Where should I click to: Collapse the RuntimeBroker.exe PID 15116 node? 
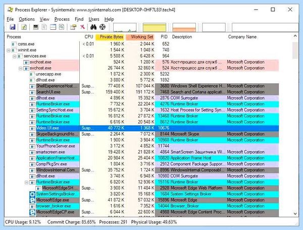(26, 182)
